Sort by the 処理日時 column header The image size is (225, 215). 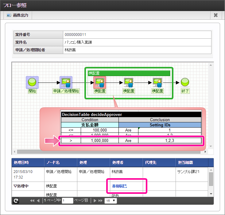click(28, 163)
